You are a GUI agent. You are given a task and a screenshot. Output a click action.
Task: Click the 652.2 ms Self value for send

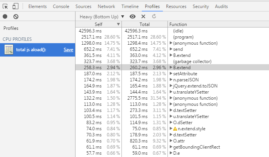pos(93,49)
